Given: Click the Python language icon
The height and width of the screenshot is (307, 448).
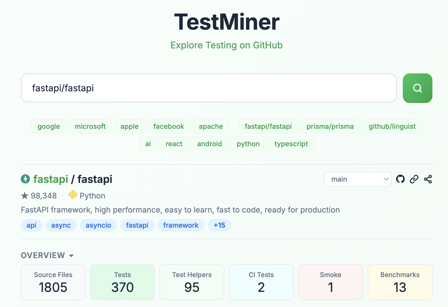Looking at the screenshot, I should (73, 195).
